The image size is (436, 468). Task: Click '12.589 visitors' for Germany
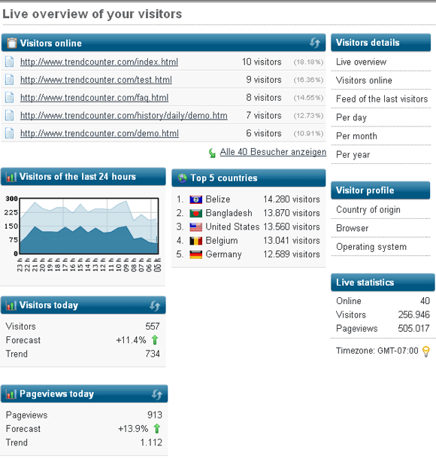click(292, 254)
